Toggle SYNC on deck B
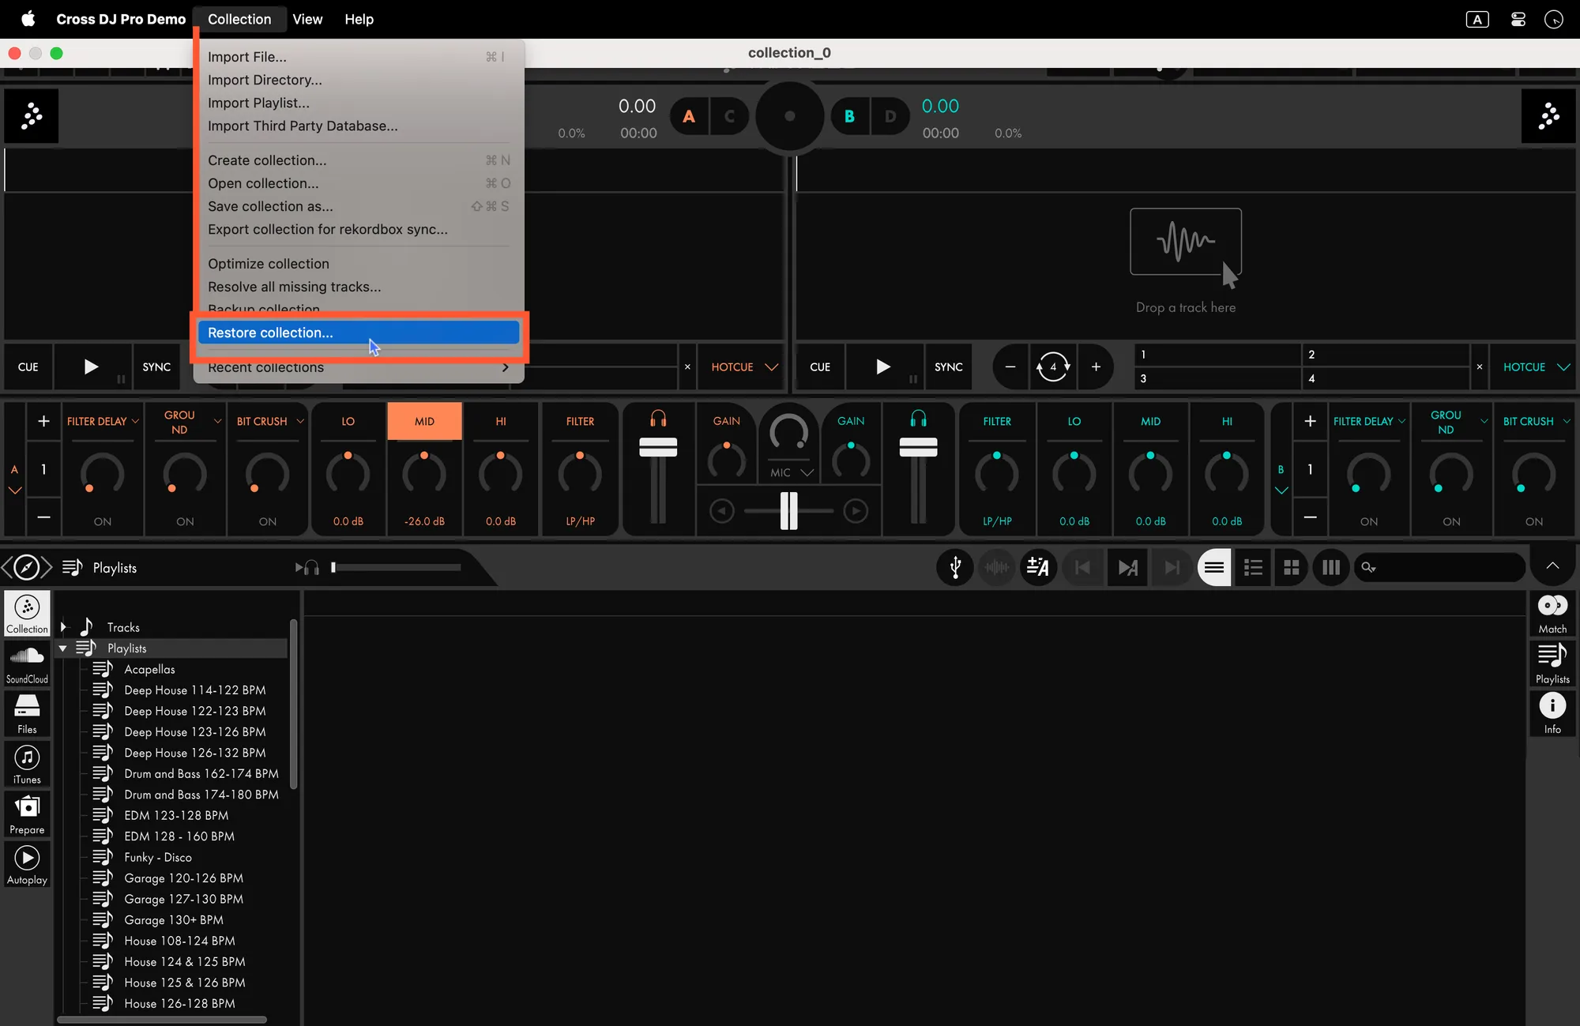The width and height of the screenshot is (1580, 1026). (x=948, y=367)
